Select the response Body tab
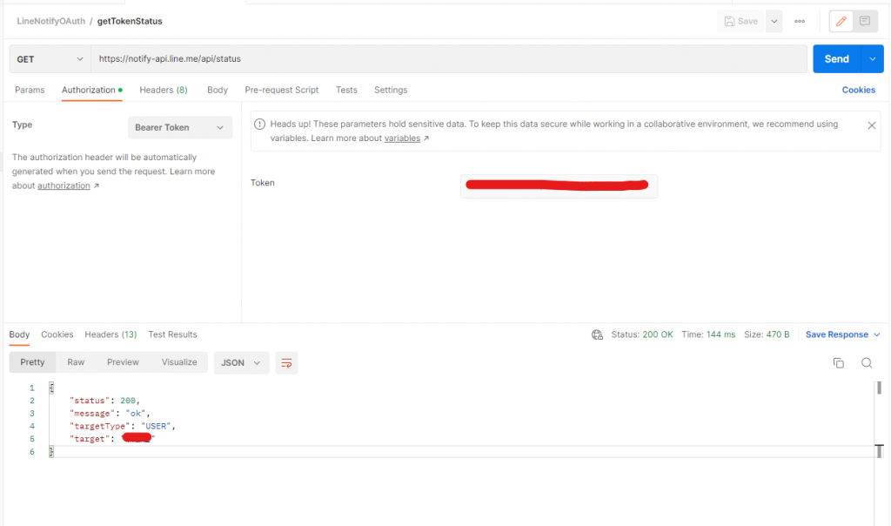This screenshot has height=526, width=891. point(19,334)
